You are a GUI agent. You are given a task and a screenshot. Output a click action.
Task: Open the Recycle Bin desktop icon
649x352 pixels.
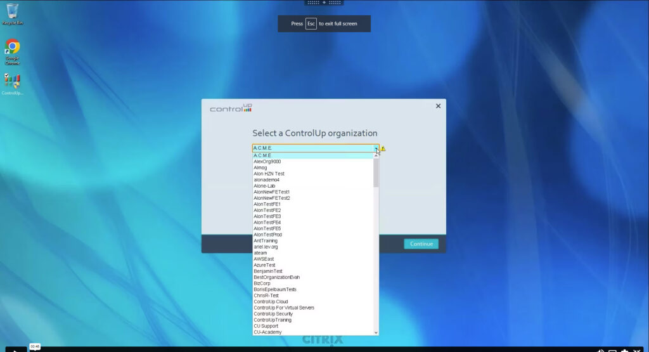coord(12,13)
